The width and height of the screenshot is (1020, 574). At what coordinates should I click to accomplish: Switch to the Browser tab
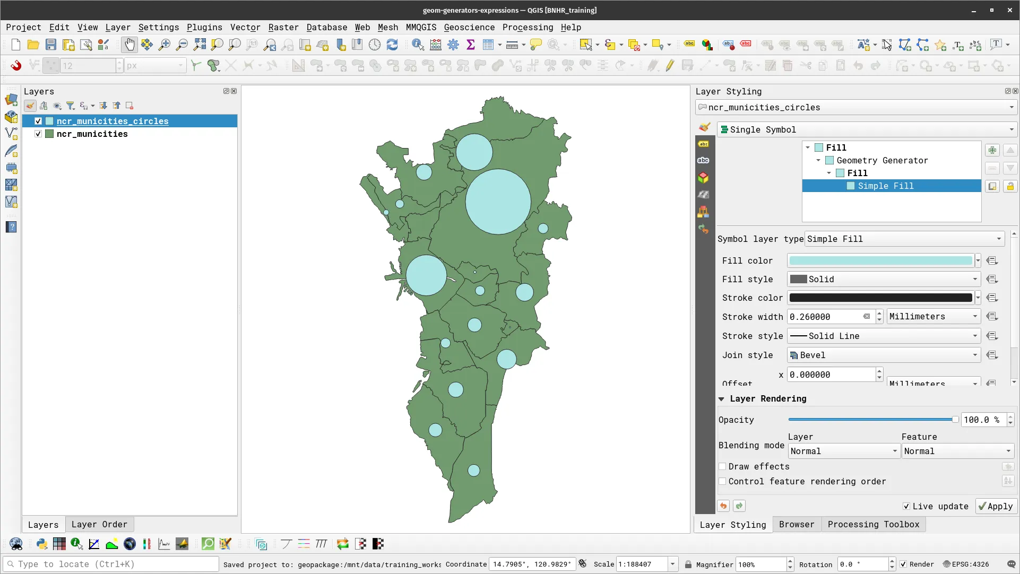(x=796, y=524)
